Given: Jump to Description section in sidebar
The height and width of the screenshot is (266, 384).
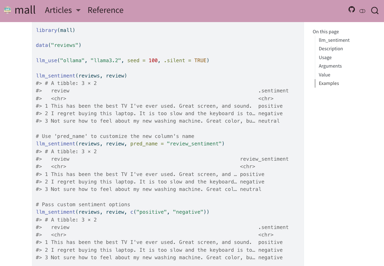Looking at the screenshot, I should point(331,49).
